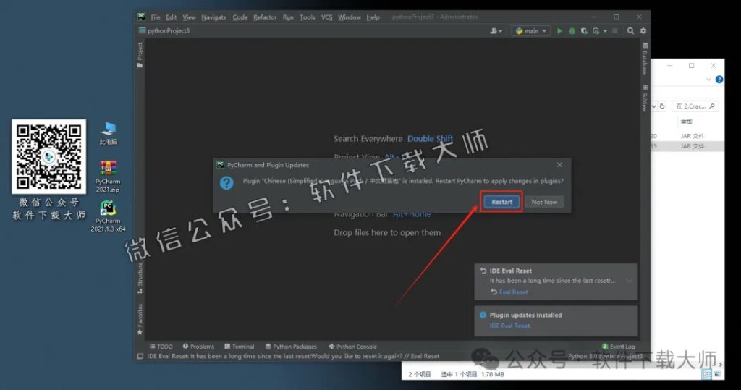Open Search Everywhere magnifier icon
This screenshot has height=390, width=741.
[630, 30]
